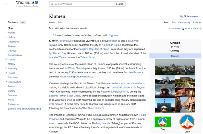Go to Geology section in contents
Image resolution: width=203 pixels, height=134 pixels.
tap(12, 51)
